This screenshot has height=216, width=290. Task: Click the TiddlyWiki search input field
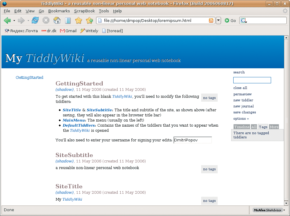252,80
